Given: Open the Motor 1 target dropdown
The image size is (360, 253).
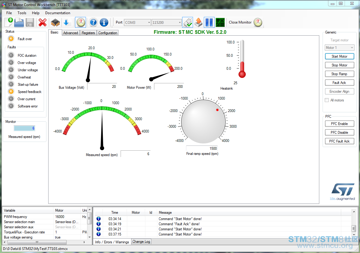Looking at the screenshot, I should tap(339, 48).
